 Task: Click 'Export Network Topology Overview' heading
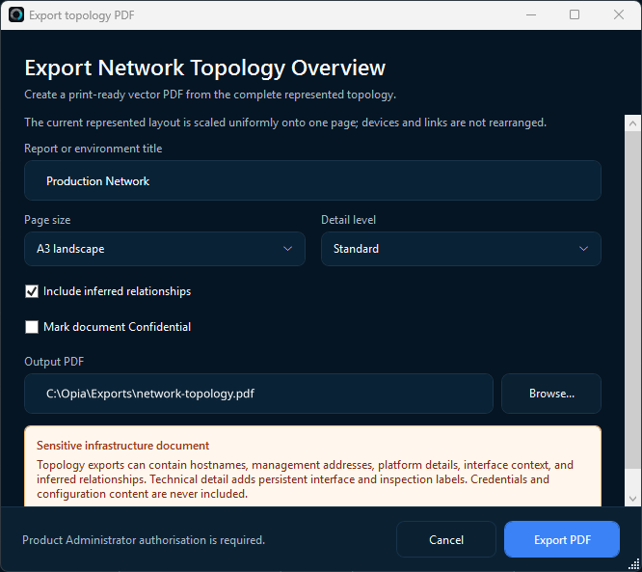coord(204,68)
